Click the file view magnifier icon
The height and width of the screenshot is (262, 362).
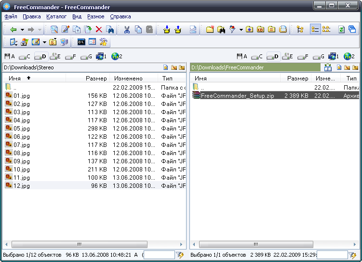point(54,29)
